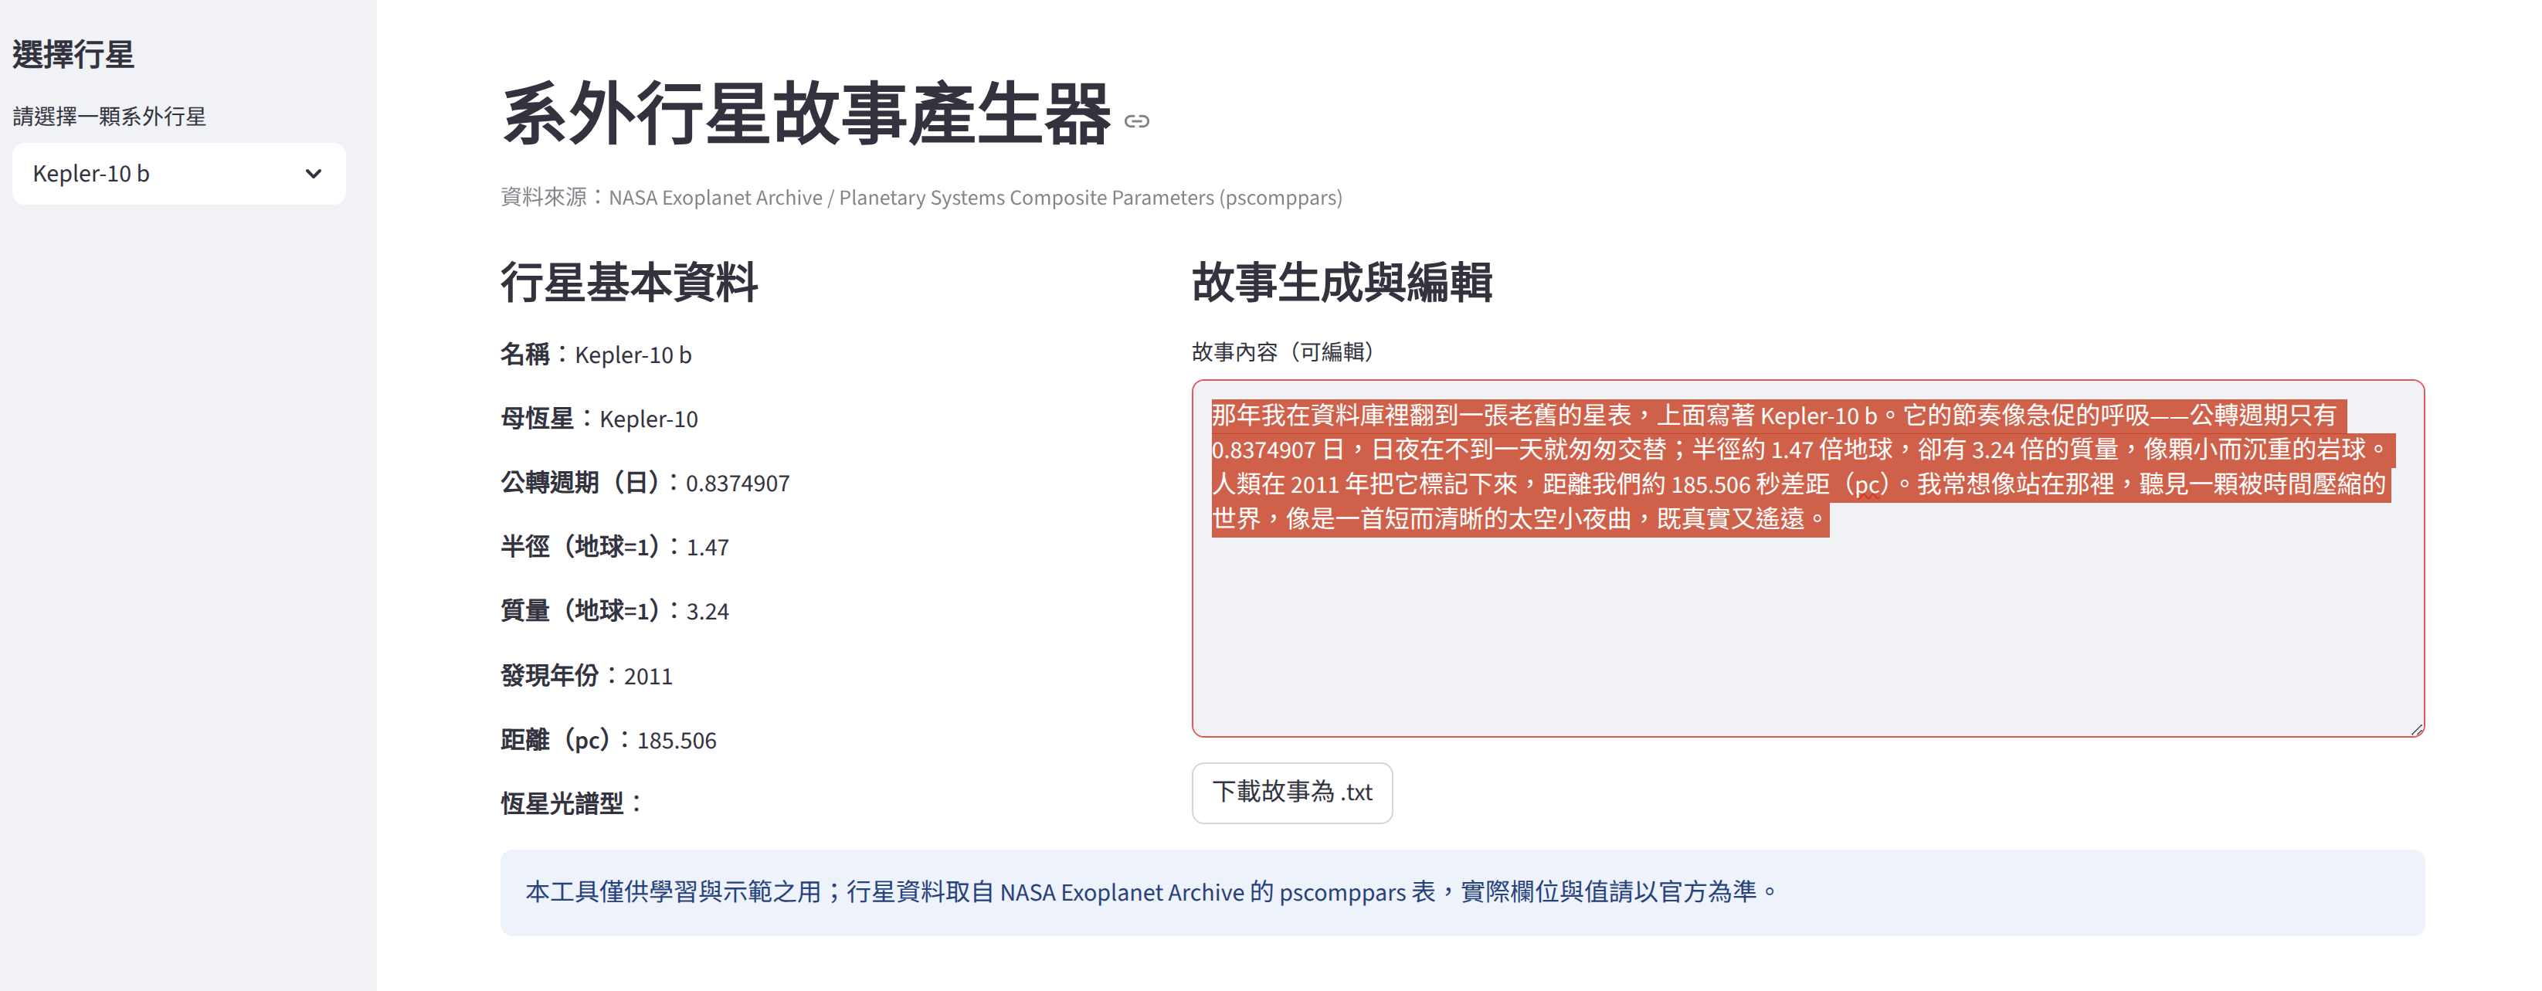Click the 請選擇一顆系外行星 label

[x=109, y=117]
